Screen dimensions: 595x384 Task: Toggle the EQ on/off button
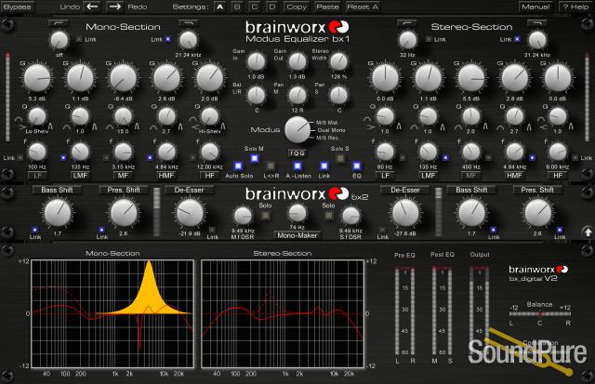coord(357,166)
